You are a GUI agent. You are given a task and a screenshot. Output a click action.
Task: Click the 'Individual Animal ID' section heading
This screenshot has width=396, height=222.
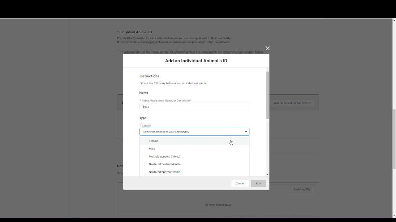click(136, 32)
